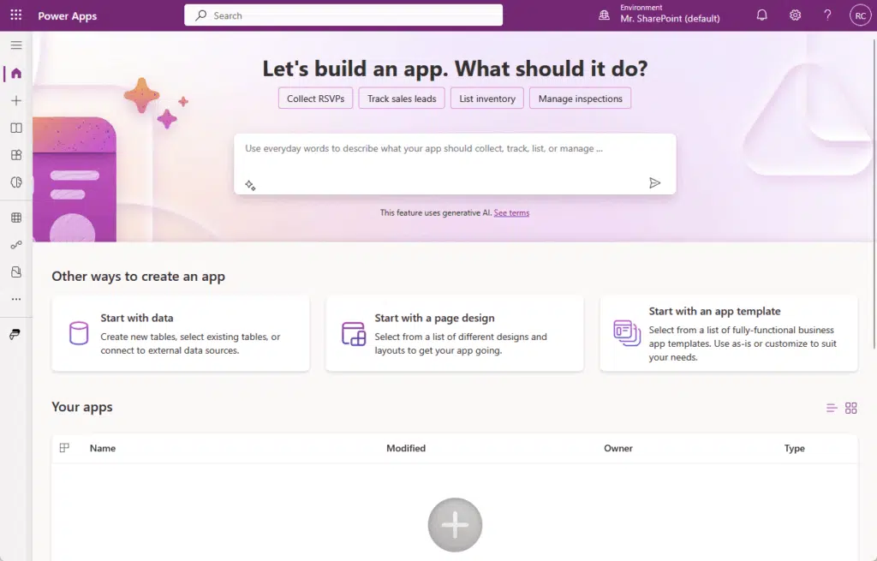Collapse the left navigation hamburger menu
This screenshot has height=561, width=877.
click(16, 45)
